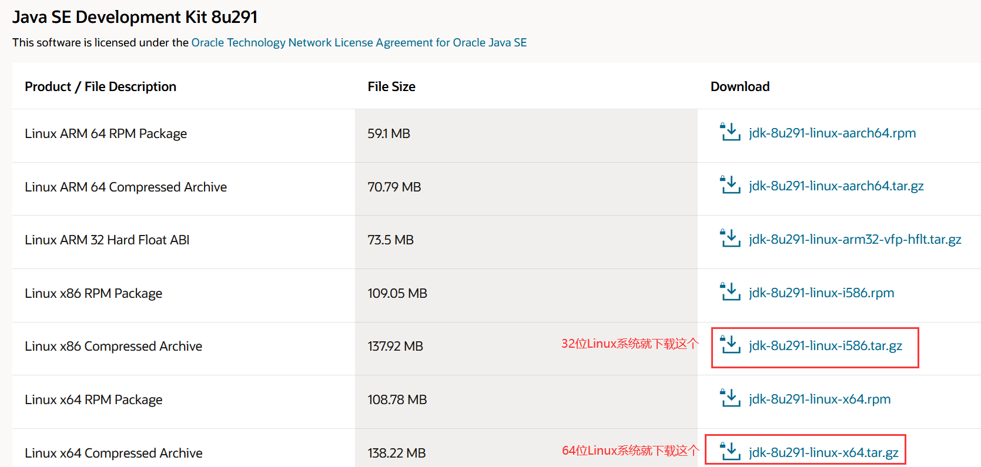Screen dimensions: 981x467
Task: Select 'Linux x64 Compressed Archive' row text
Action: 113,453
